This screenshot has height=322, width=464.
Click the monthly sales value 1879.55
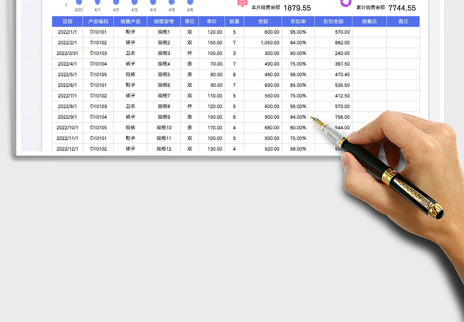(297, 8)
